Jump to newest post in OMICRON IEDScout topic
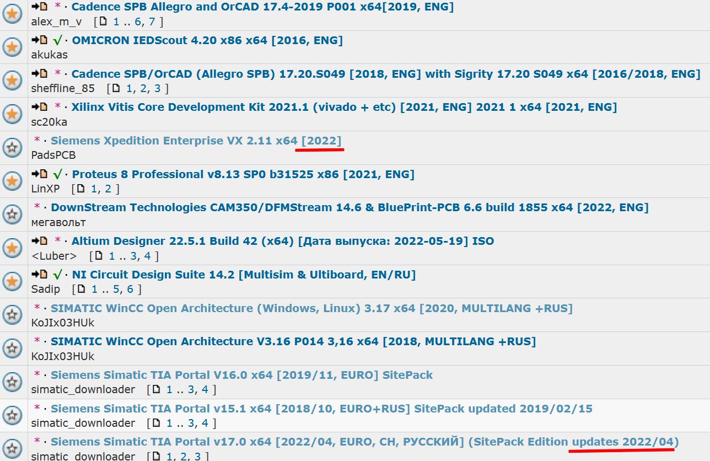The width and height of the screenshot is (710, 461). tap(40, 40)
